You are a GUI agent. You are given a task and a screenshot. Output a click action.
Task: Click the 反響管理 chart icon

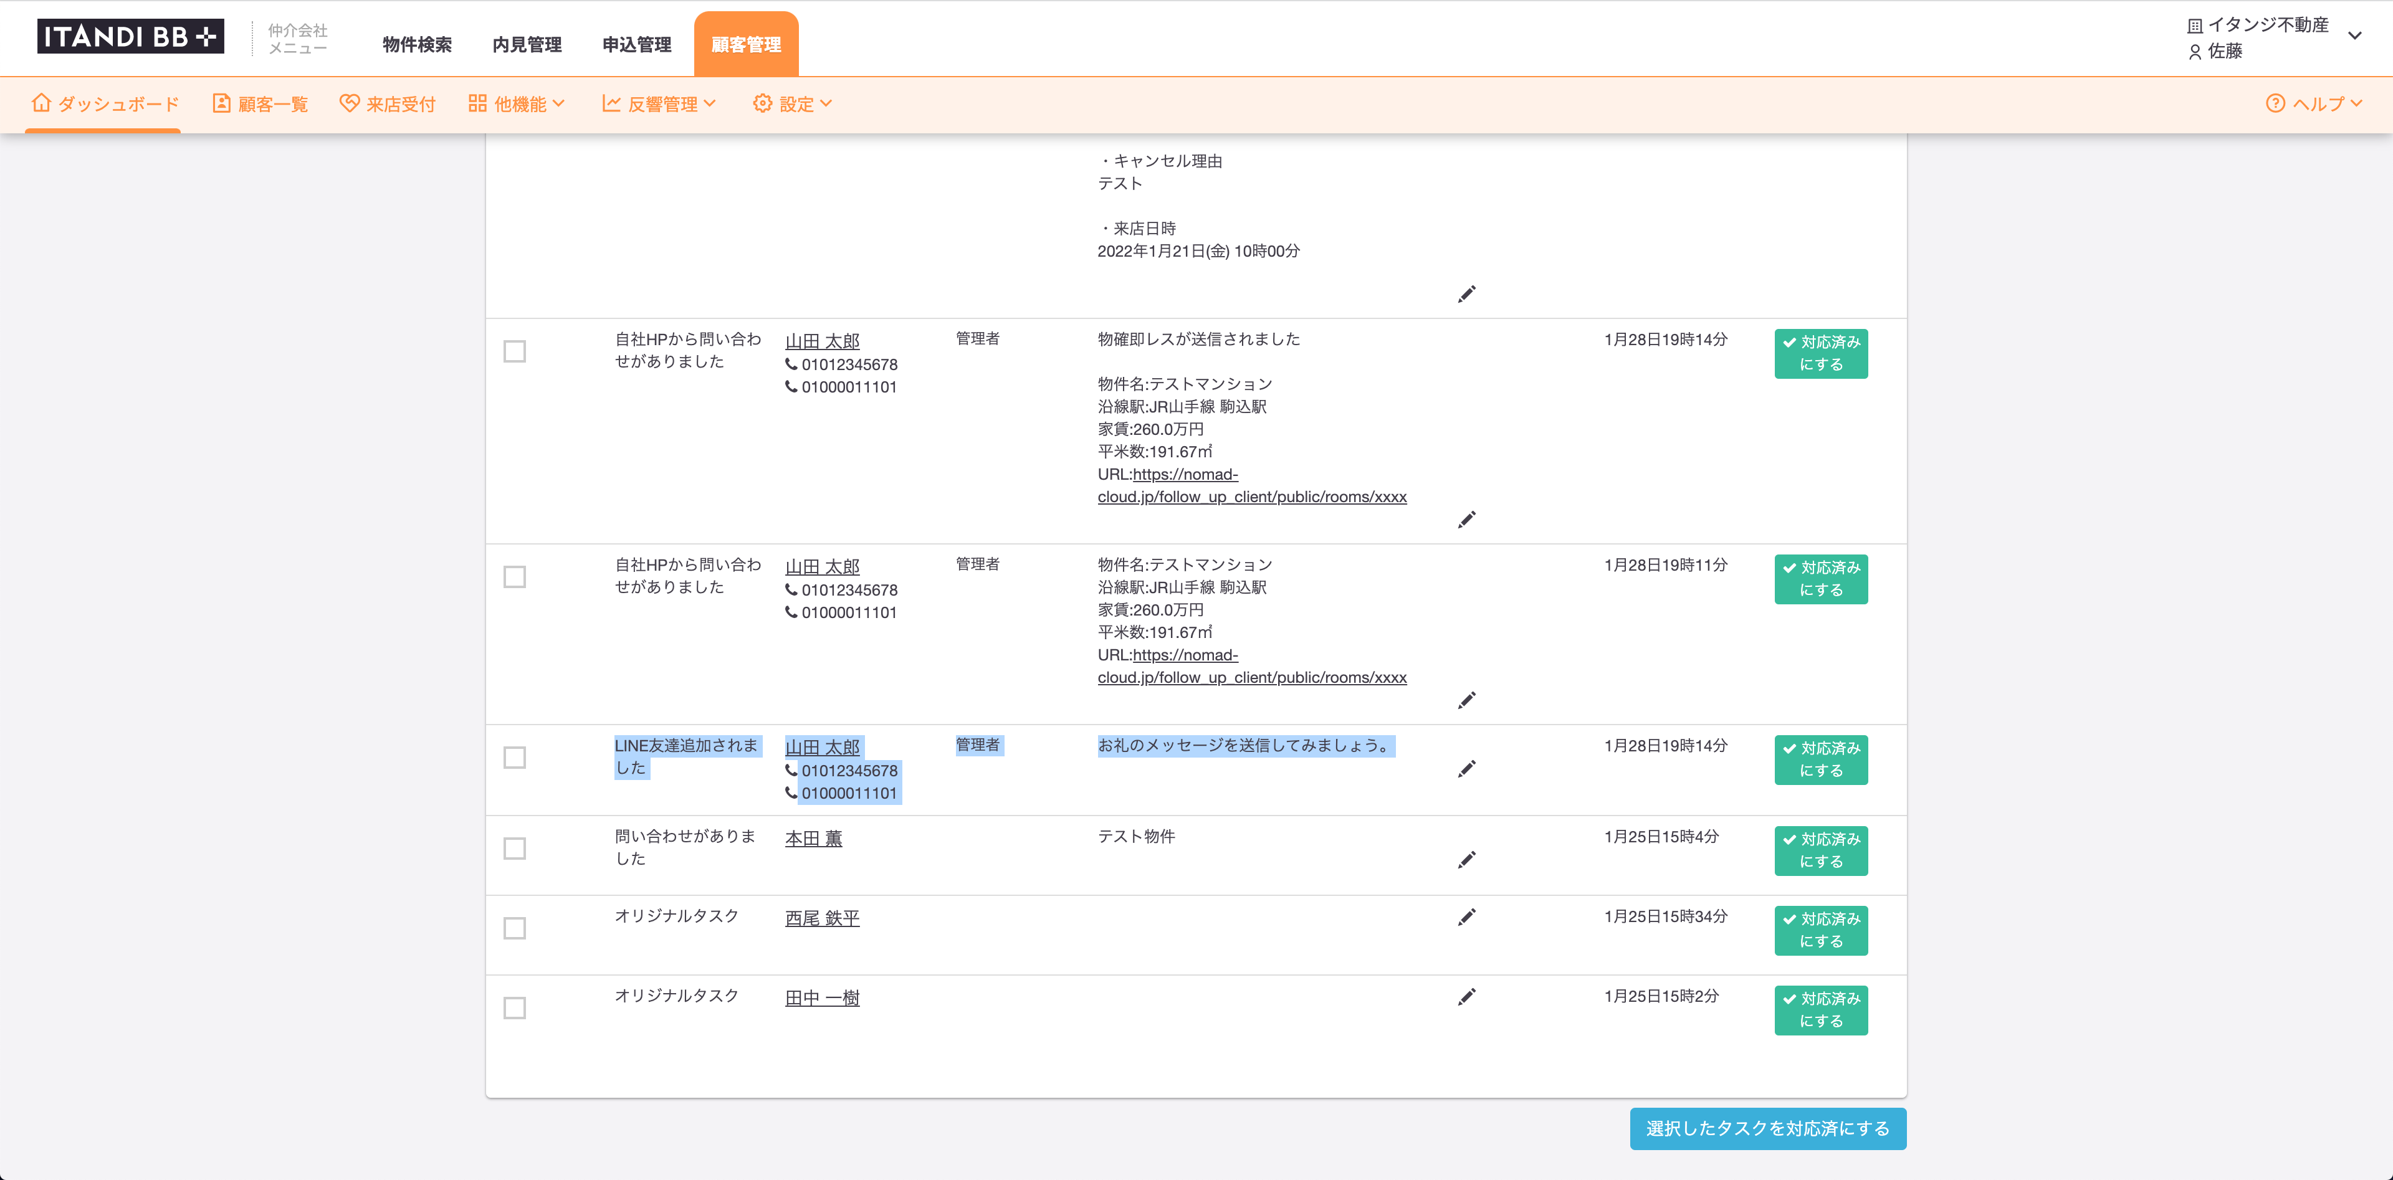click(x=611, y=103)
